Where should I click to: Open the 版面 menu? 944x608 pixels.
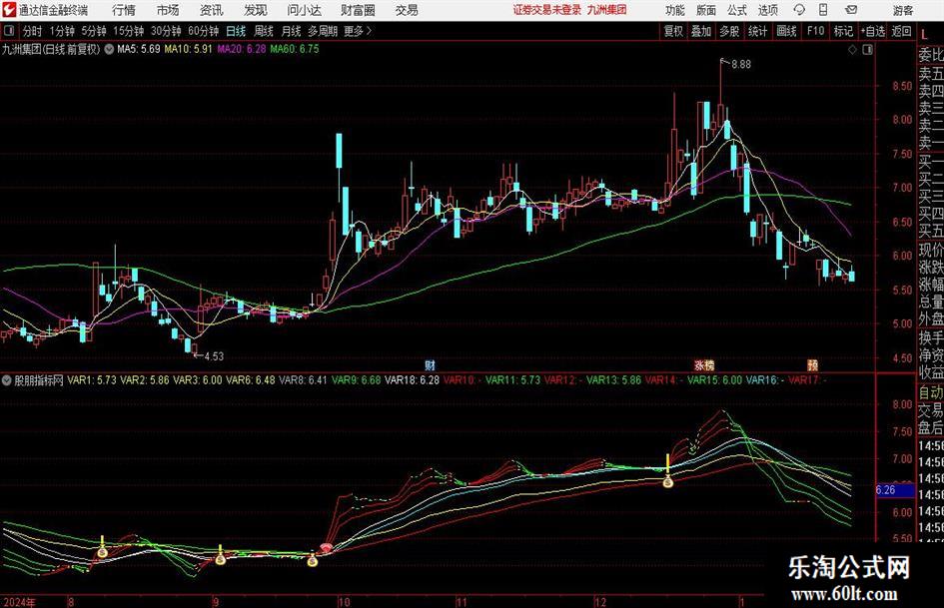(x=706, y=10)
